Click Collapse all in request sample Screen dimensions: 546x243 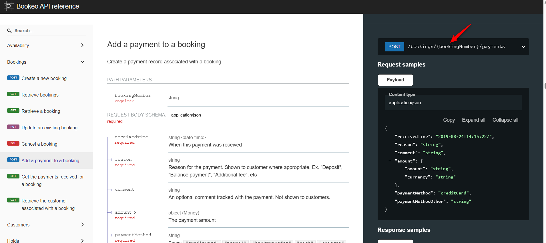click(505, 120)
